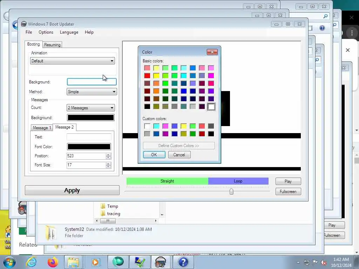Viewport: 359px width, 269px height.
Task: Select the first white custom color swatch
Action: 147,126
